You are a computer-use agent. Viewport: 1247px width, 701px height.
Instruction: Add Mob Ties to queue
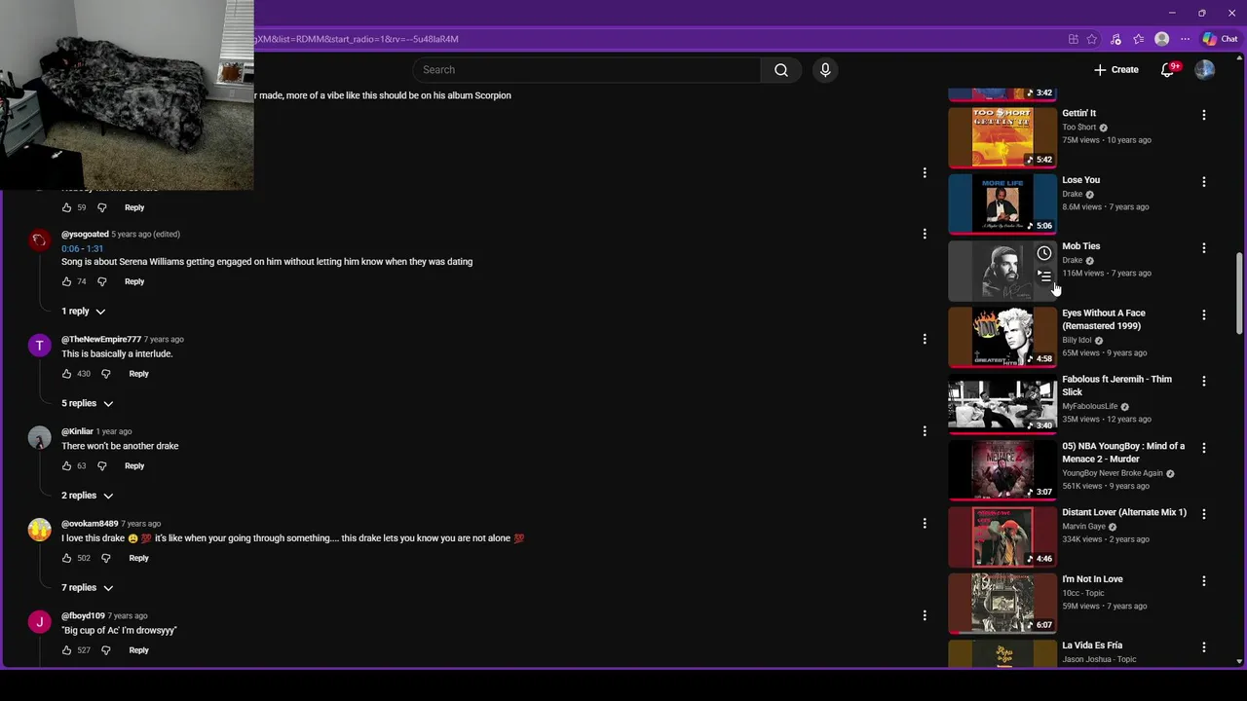pyautogui.click(x=1043, y=277)
